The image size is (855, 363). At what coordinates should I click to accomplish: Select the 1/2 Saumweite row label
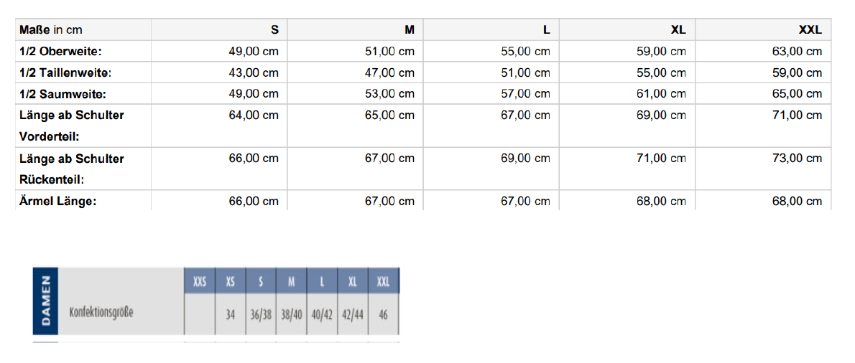(63, 93)
